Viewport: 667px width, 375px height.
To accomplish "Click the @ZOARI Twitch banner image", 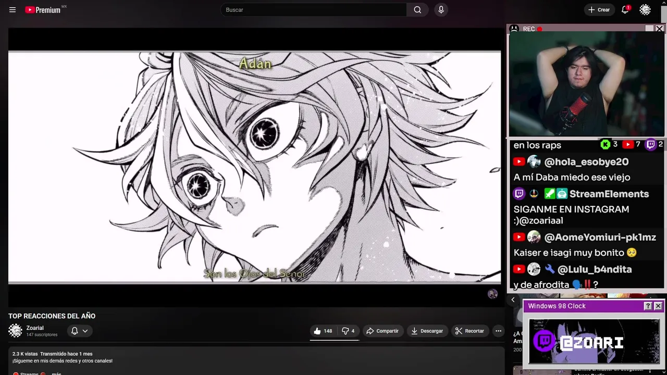I will [x=594, y=341].
